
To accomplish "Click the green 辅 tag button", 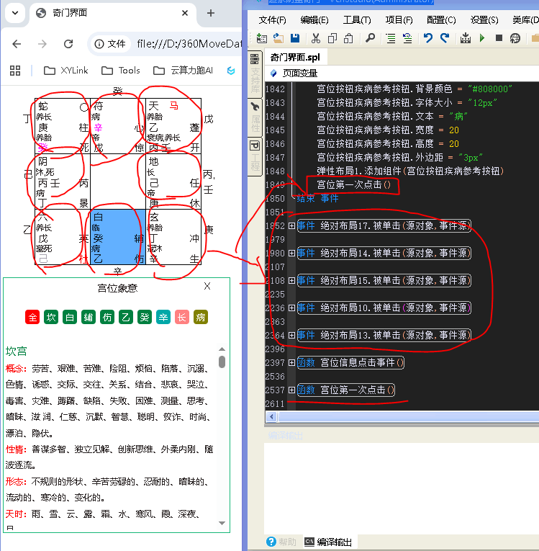I will (x=88, y=318).
